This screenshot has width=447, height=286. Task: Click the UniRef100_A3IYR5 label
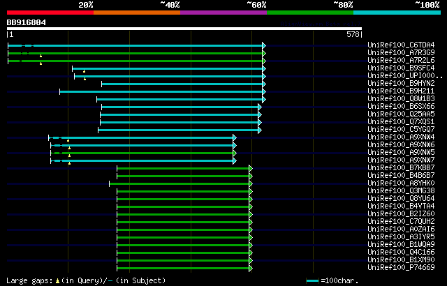(x=401, y=236)
